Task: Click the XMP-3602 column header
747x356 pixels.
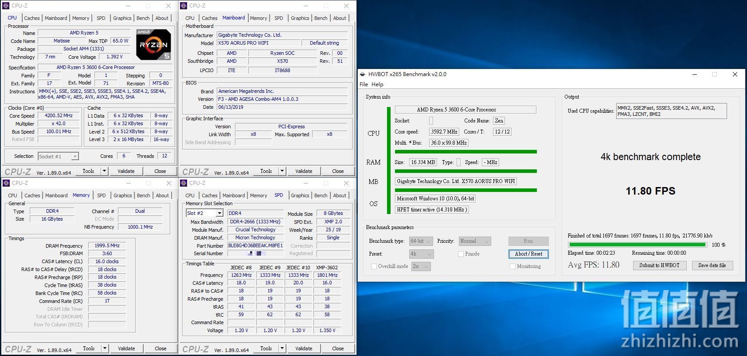Action: (327, 268)
